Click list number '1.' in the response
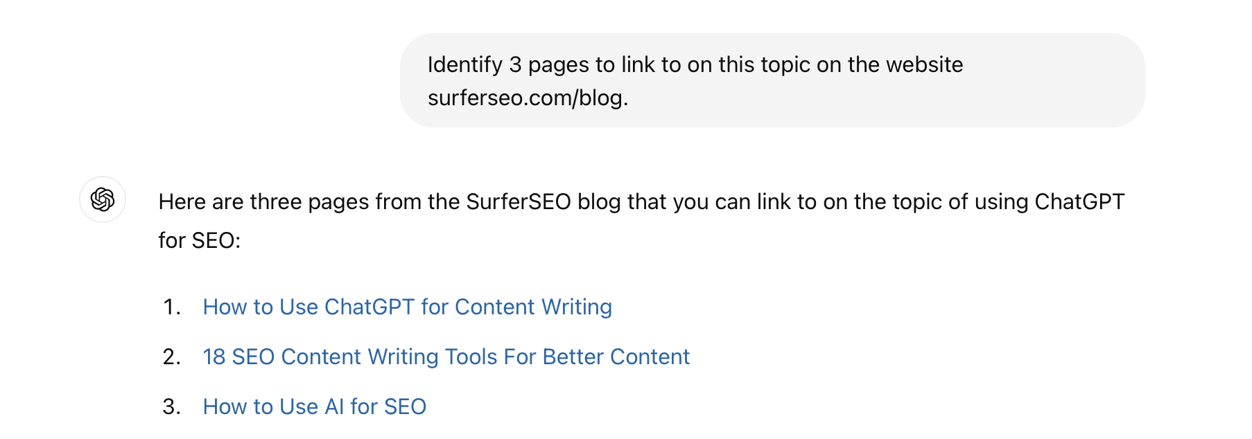Viewport: 1252px width, 439px height. coord(172,307)
